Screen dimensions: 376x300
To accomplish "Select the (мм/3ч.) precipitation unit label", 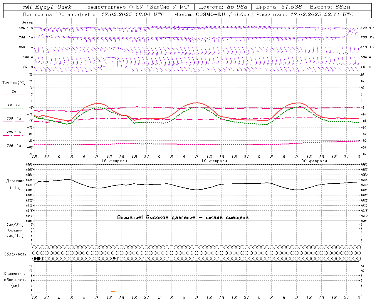I will (15, 225).
